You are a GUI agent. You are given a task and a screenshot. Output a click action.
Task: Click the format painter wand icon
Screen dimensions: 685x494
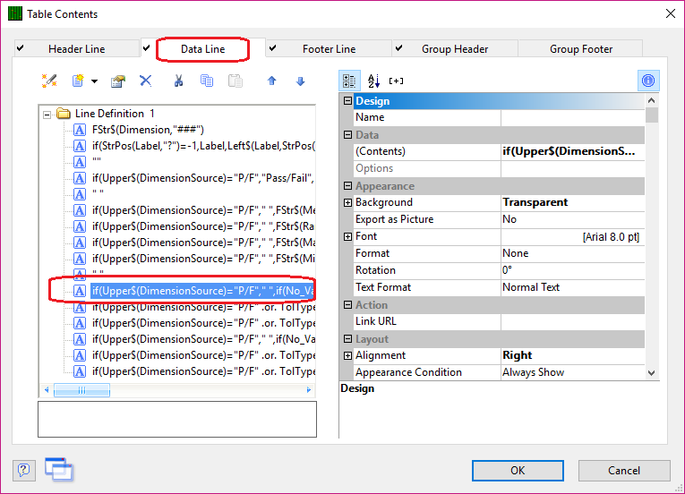pyautogui.click(x=49, y=81)
